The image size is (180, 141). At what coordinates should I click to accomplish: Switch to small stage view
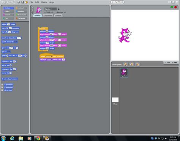pos(170,2)
